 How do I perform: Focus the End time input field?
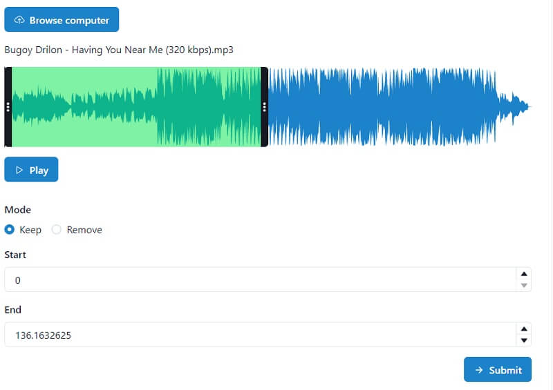(259, 335)
